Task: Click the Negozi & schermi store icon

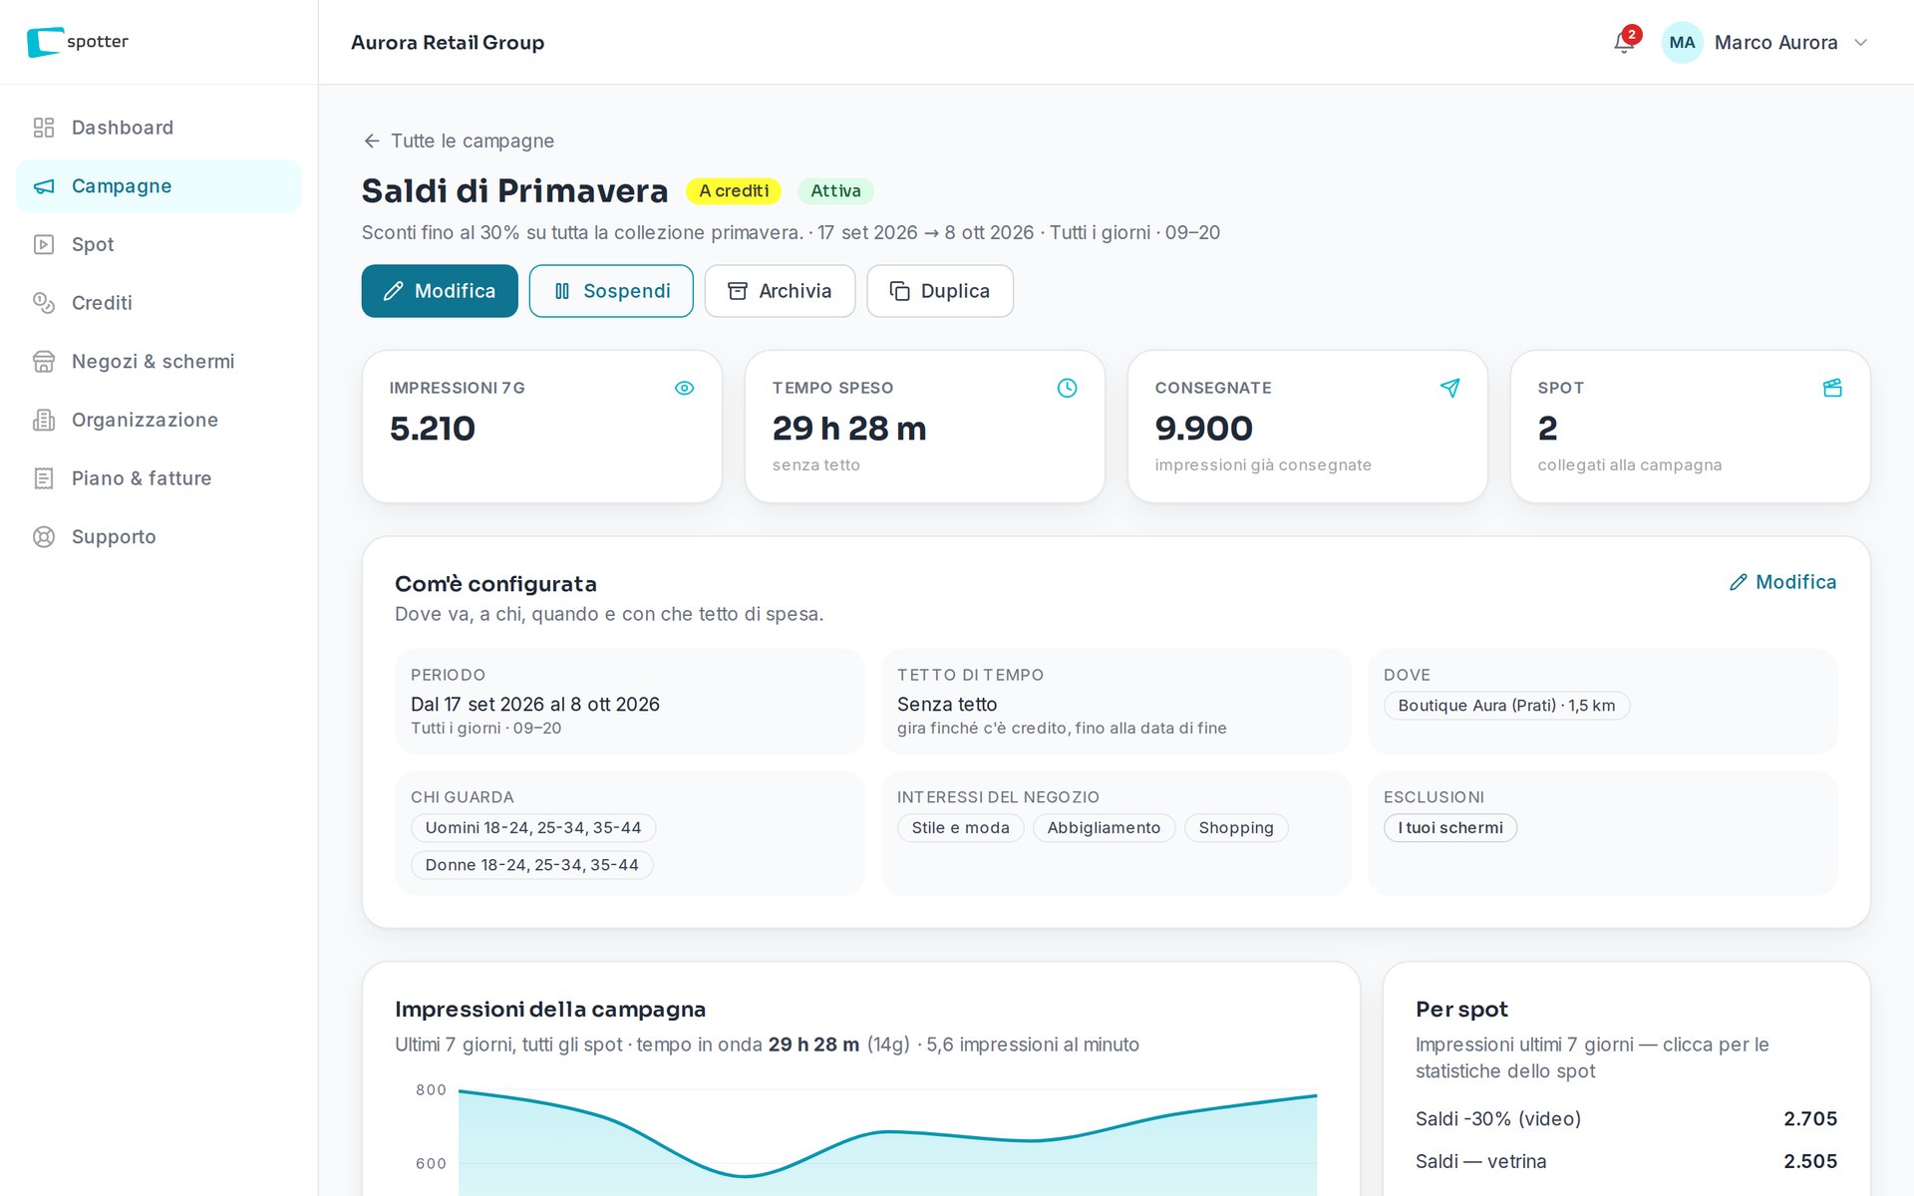Action: (44, 362)
